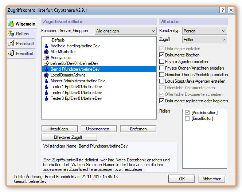Select the -Default- entry

99,40
